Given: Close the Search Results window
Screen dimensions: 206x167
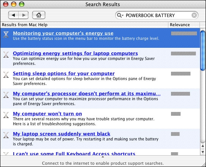Looking at the screenshot, I should click(x=6, y=4).
